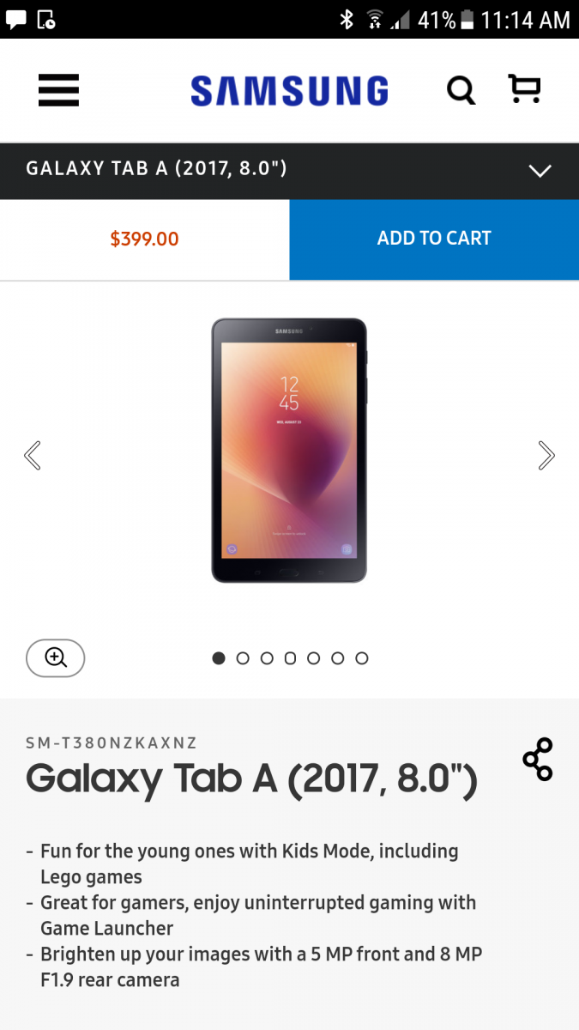Tap the Bluetooth status bar icon
This screenshot has width=579, height=1030.
347,19
